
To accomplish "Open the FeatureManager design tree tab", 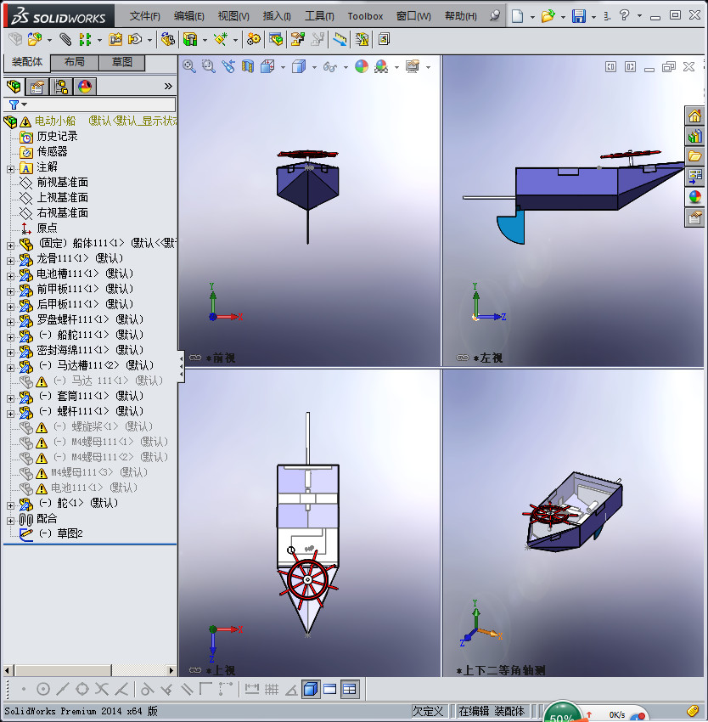I will point(14,87).
